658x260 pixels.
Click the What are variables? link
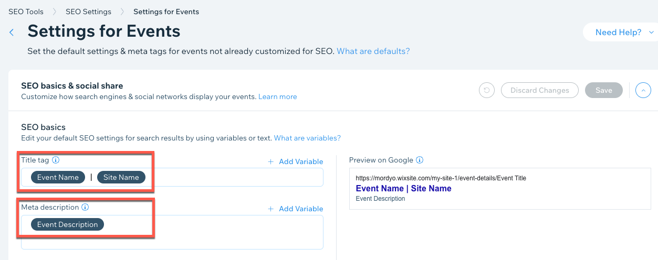pos(307,138)
